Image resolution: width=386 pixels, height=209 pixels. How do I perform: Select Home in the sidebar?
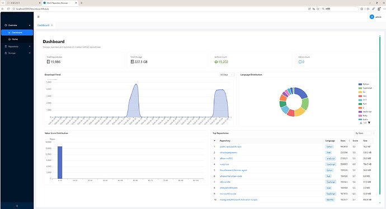pos(17,39)
